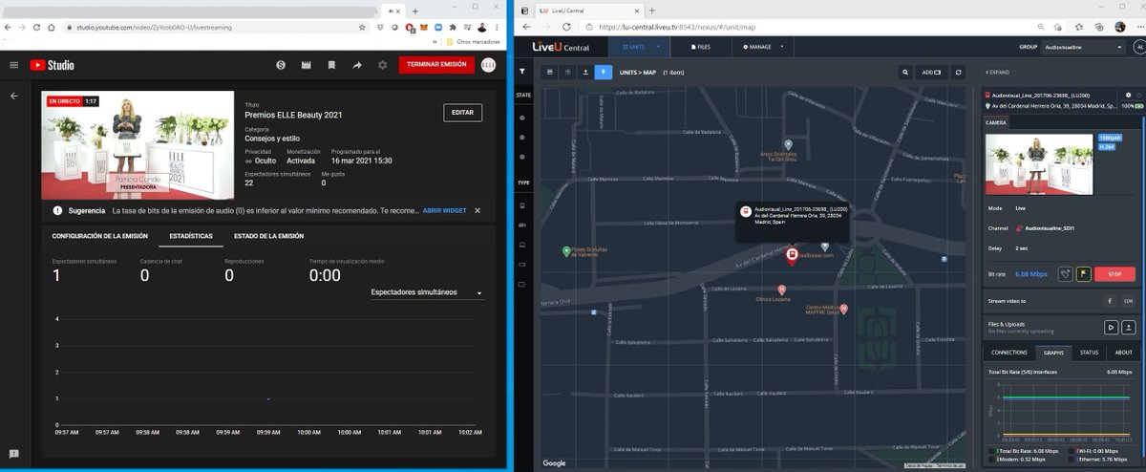Open Espectadores simultáneos chart dropdown
Screen dimensions: 1146x472
[426, 292]
